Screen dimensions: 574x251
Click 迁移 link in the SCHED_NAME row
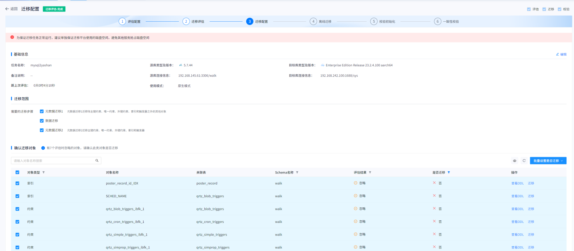pos(531,196)
